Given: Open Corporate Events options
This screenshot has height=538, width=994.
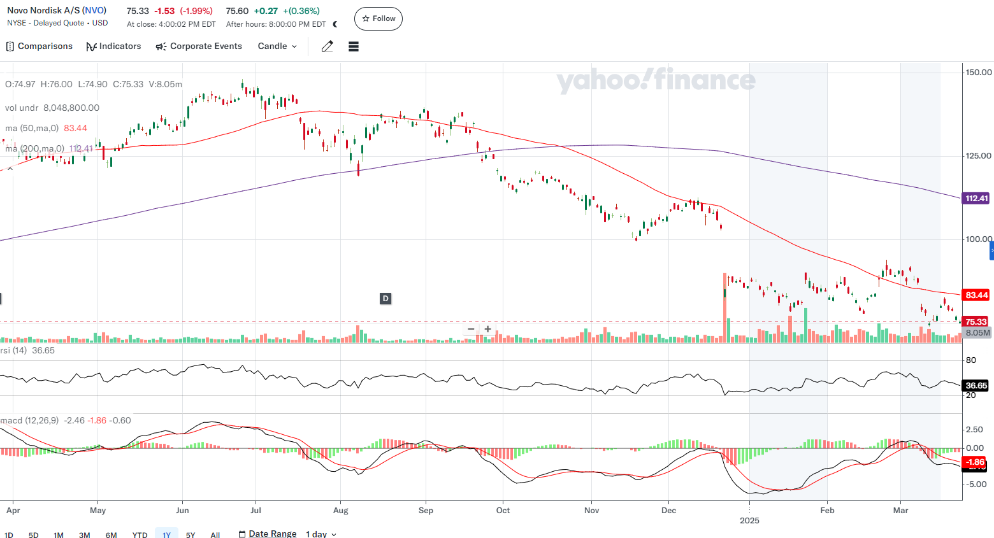Looking at the screenshot, I should [199, 46].
